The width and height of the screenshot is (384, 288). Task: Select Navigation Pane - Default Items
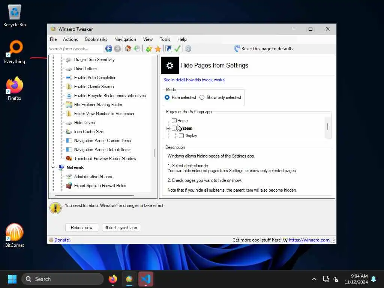[102, 150]
